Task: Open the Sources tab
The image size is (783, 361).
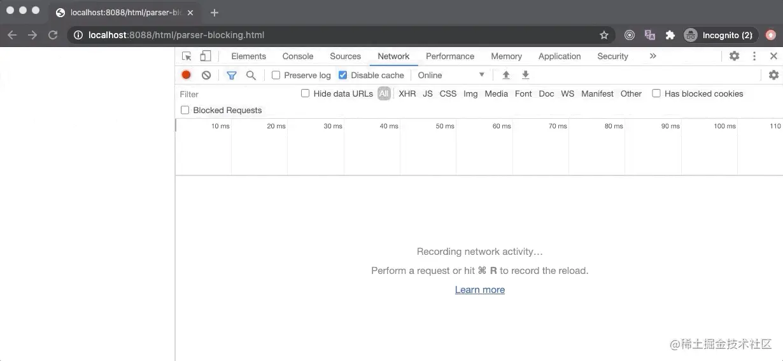Action: click(x=346, y=56)
